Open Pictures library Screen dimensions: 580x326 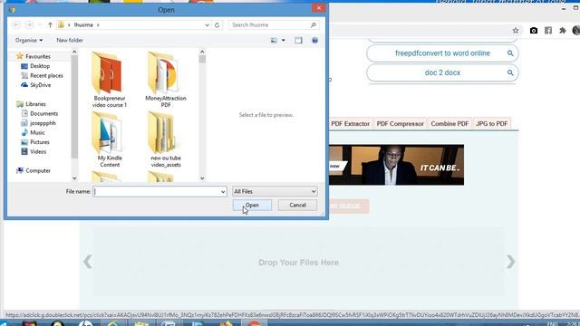coord(40,142)
